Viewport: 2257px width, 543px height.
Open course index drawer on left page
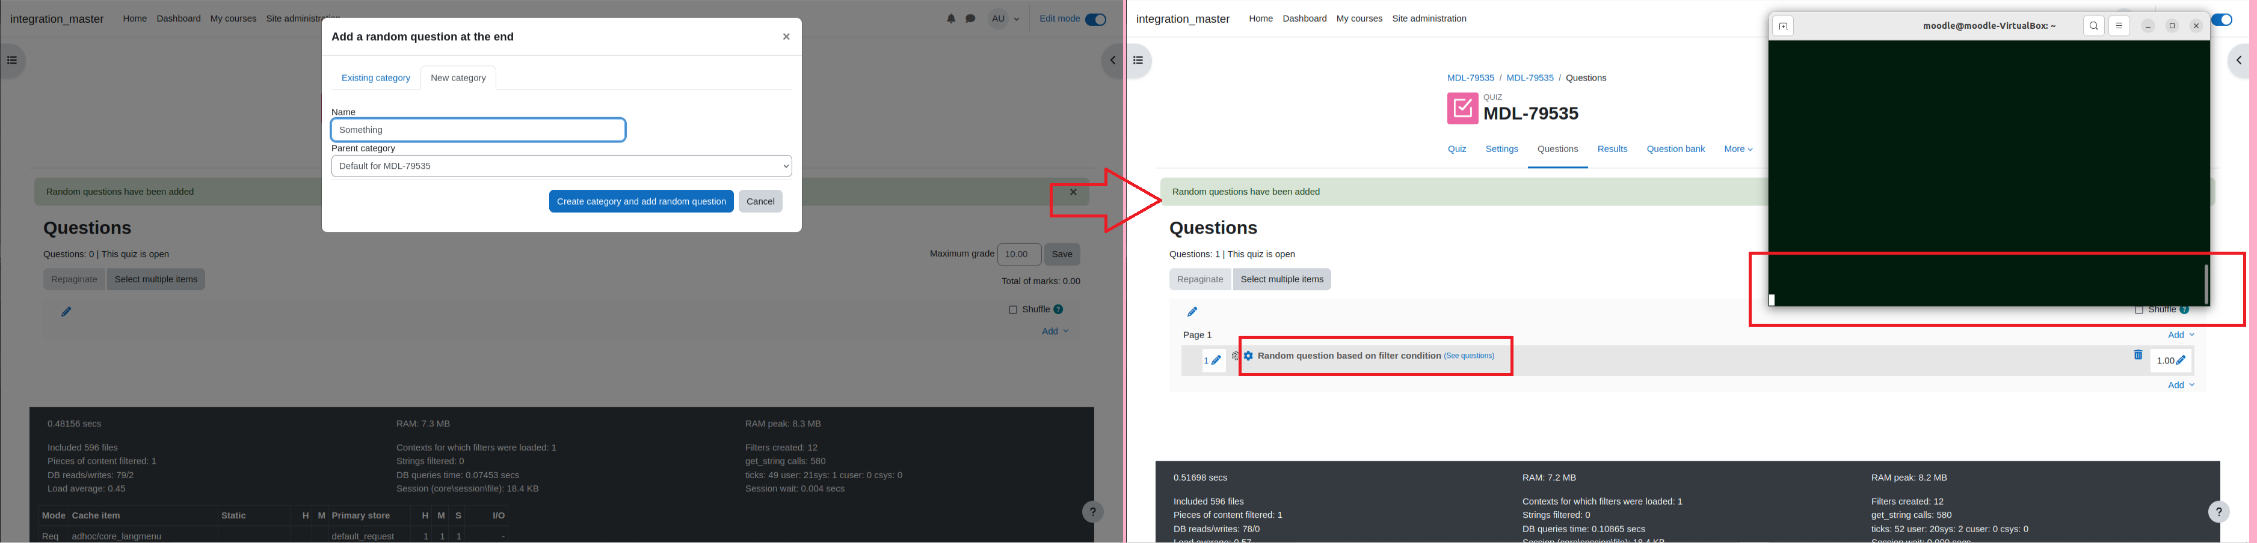coord(12,60)
